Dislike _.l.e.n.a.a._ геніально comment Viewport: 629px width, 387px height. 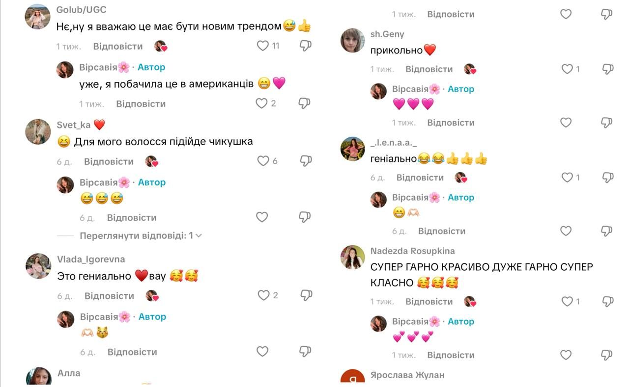[608, 177]
